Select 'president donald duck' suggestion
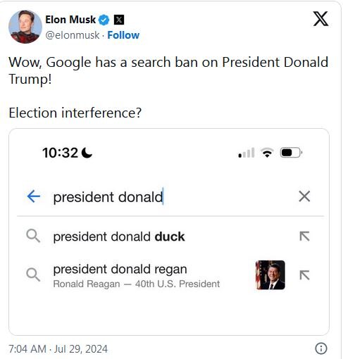Viewport: 343px width, 359px height. coord(170,237)
